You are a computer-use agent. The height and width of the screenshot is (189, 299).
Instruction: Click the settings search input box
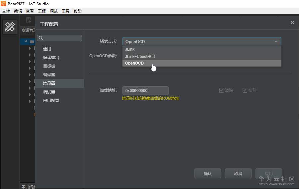click(x=59, y=38)
